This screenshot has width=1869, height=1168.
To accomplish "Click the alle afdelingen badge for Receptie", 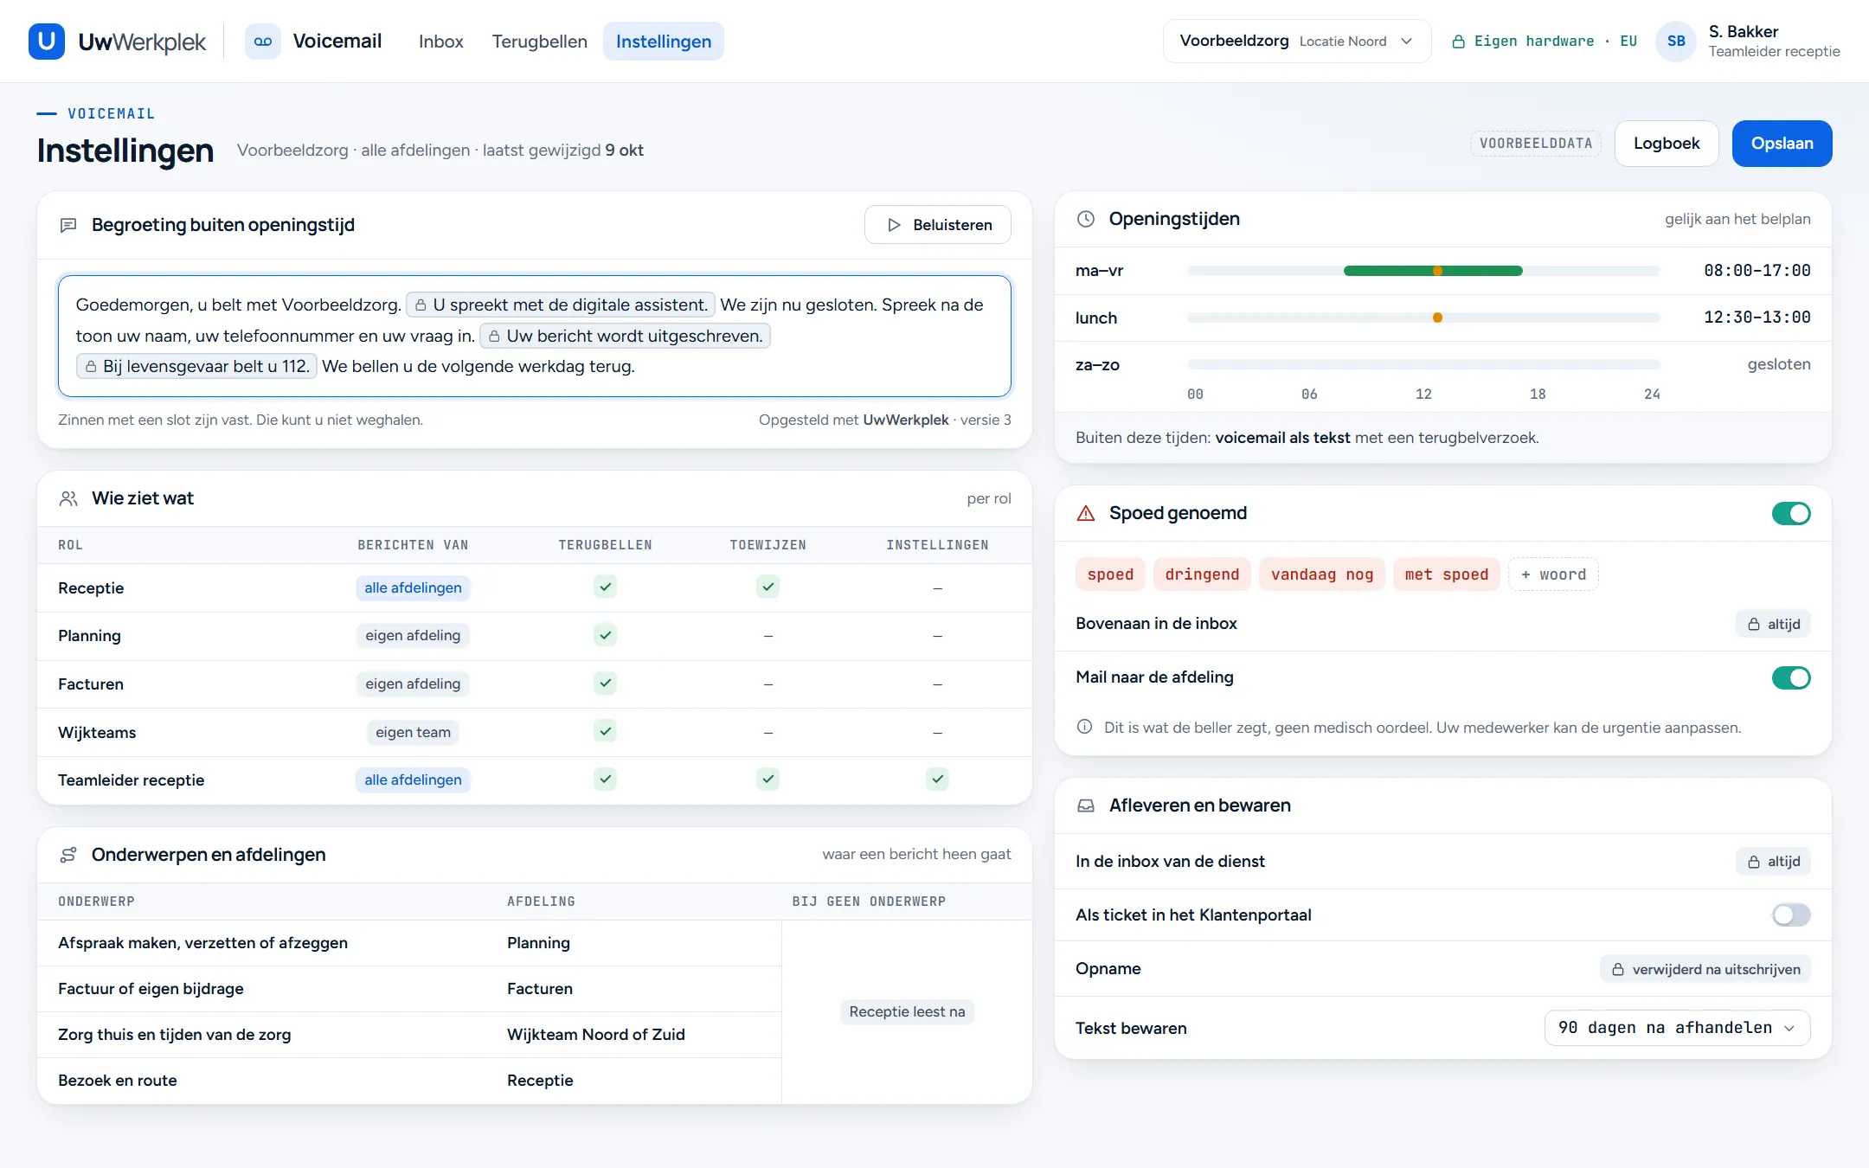I will pos(413,587).
